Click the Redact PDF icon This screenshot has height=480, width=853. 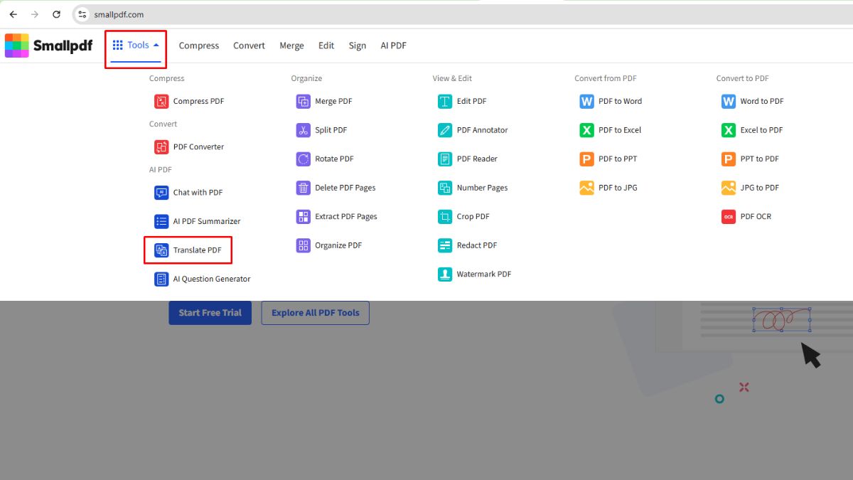tap(445, 245)
